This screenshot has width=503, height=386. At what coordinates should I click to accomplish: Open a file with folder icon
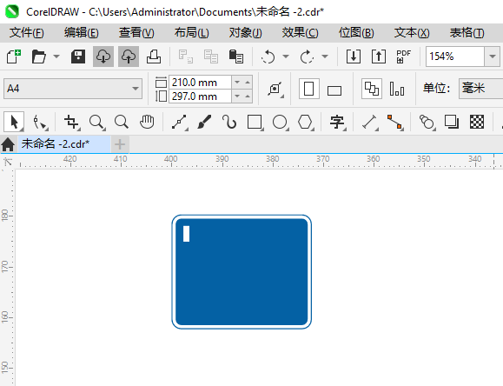pyautogui.click(x=39, y=57)
